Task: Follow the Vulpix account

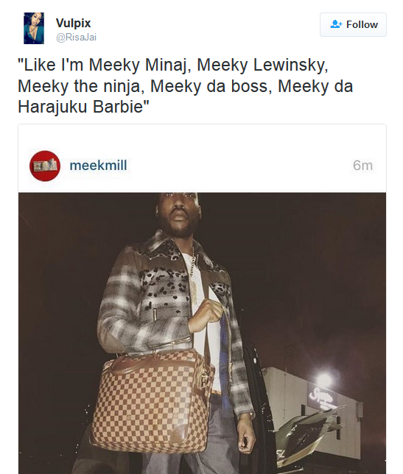Action: pyautogui.click(x=353, y=24)
